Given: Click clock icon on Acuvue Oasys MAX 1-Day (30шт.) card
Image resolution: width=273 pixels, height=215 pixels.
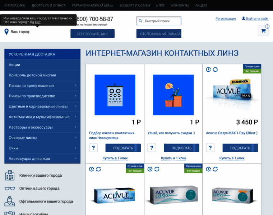Looking at the screenshot, I should [208, 70].
